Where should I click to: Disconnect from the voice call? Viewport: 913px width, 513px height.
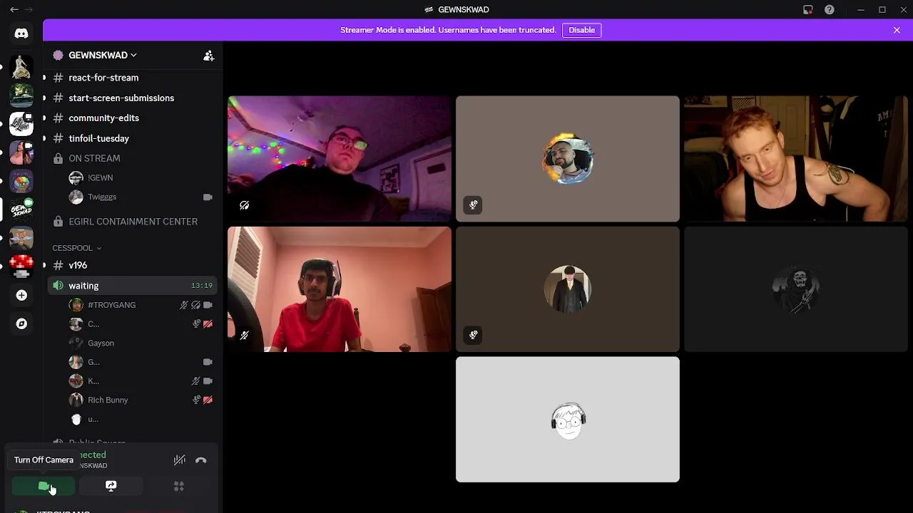tap(201, 460)
